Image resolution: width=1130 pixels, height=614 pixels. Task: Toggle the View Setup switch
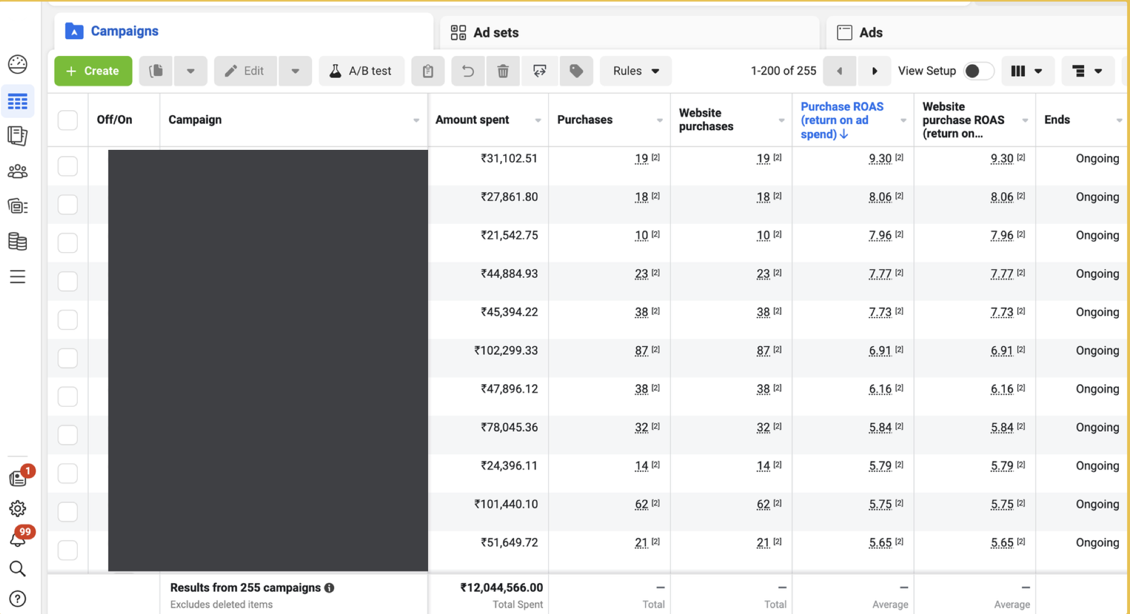click(979, 71)
